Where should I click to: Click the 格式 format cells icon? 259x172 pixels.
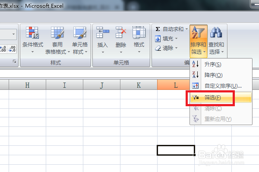[139, 32]
